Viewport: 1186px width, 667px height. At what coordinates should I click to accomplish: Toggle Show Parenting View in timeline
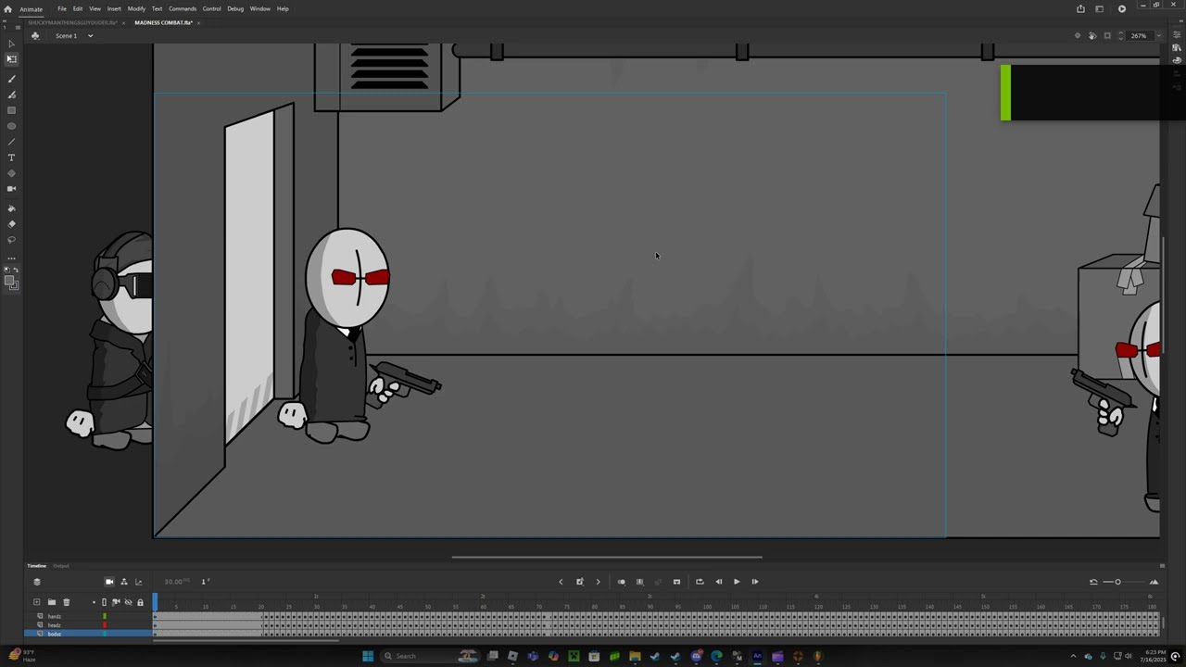[124, 582]
